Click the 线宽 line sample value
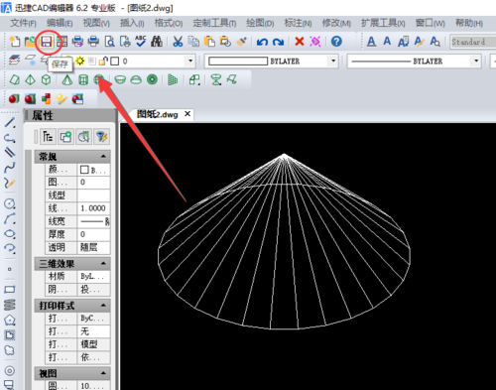496x390 pixels. pyautogui.click(x=93, y=221)
